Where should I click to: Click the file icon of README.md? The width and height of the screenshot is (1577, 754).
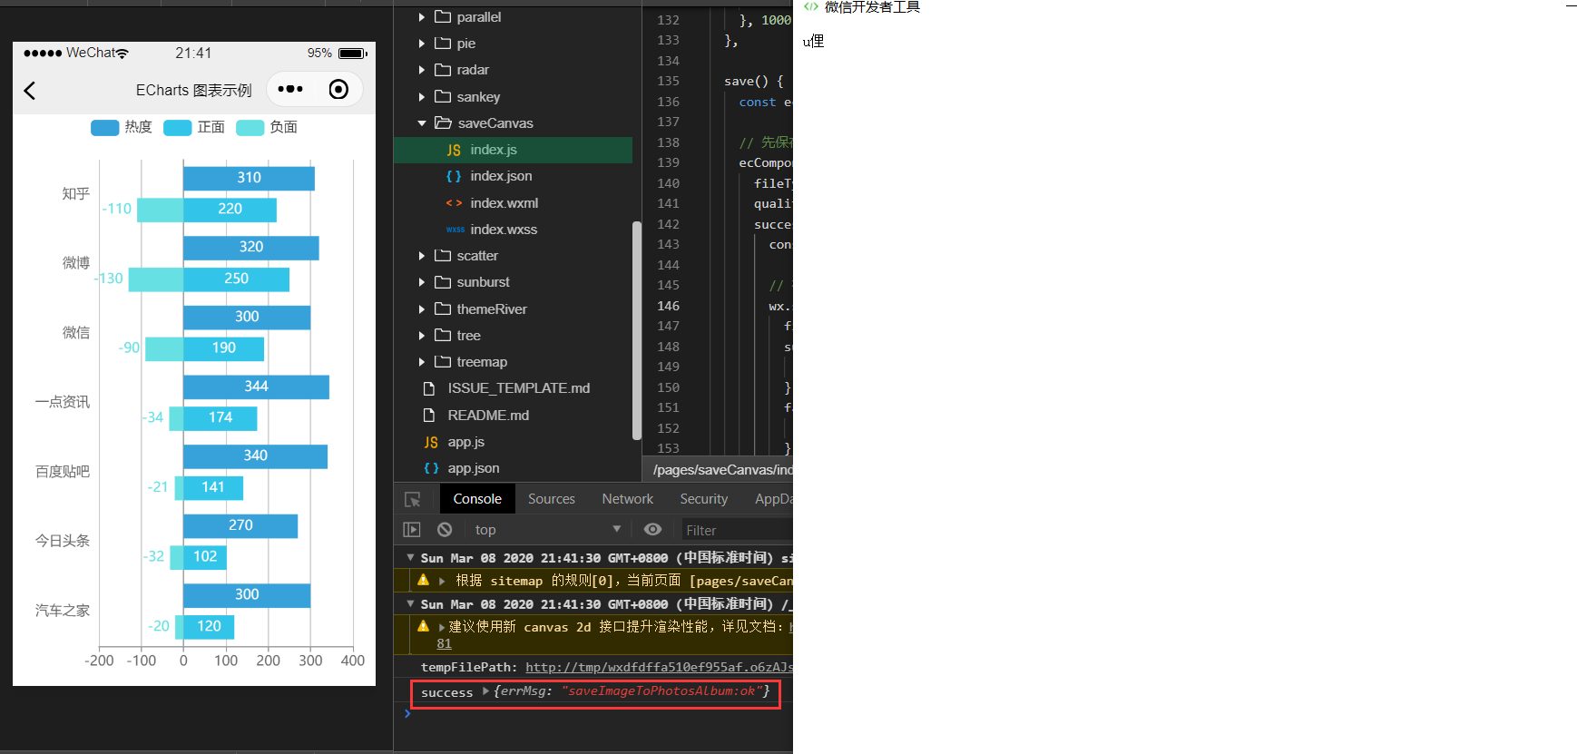click(x=429, y=416)
